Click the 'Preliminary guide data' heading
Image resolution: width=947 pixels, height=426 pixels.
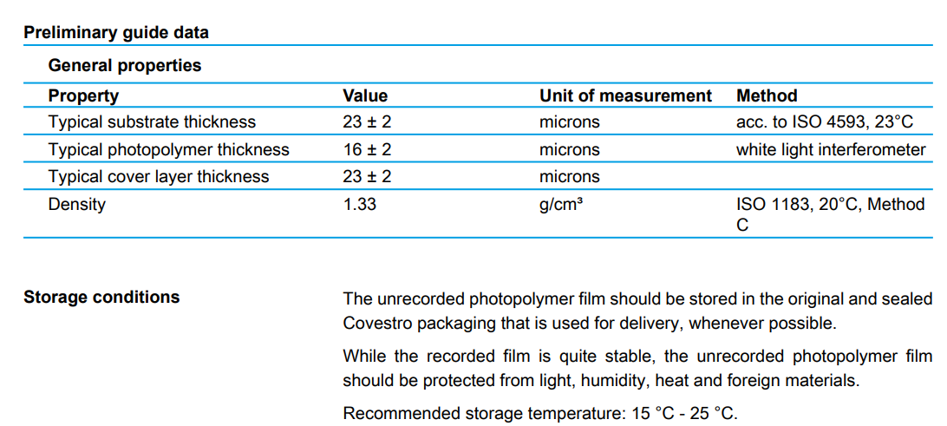(x=115, y=33)
